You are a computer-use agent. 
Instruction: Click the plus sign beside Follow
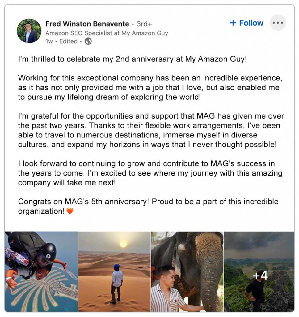233,23
